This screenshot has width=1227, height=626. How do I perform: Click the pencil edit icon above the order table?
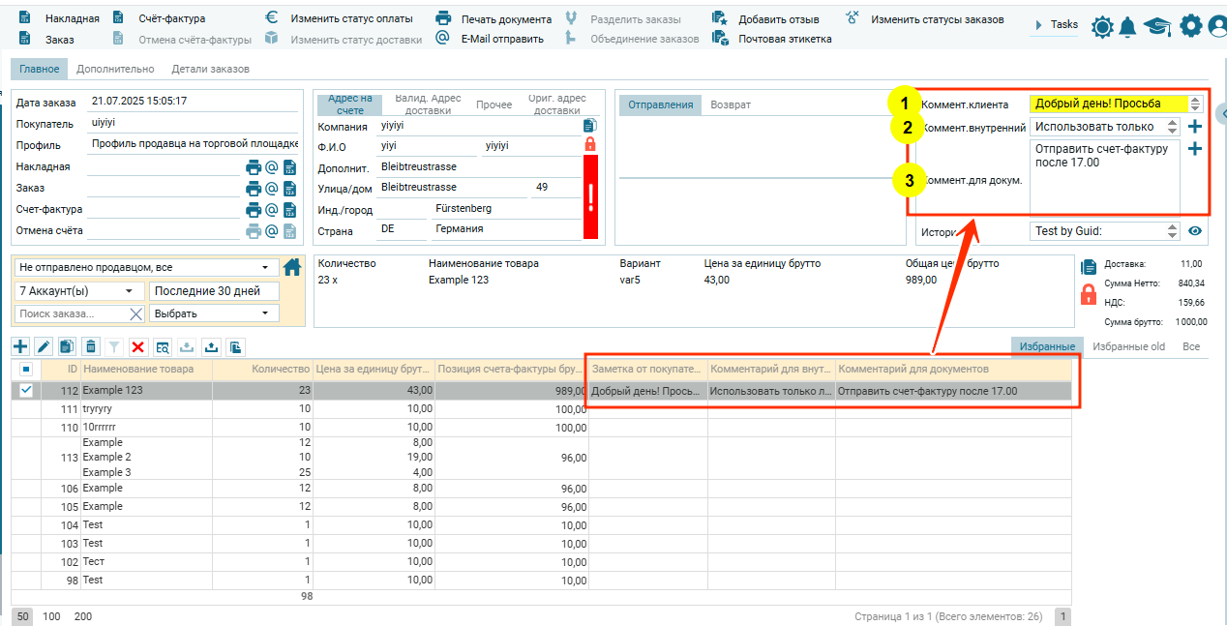point(44,346)
